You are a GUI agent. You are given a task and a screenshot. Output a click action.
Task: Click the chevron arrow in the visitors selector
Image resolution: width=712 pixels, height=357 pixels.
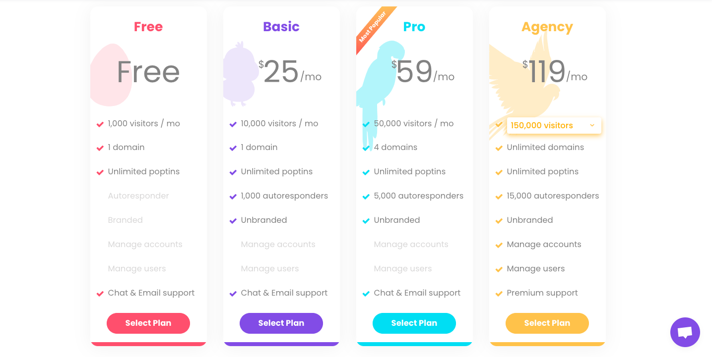tap(592, 126)
